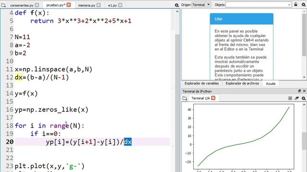Click the green plot in the terminal
The height and width of the screenshot is (172, 307).
pos(244,137)
